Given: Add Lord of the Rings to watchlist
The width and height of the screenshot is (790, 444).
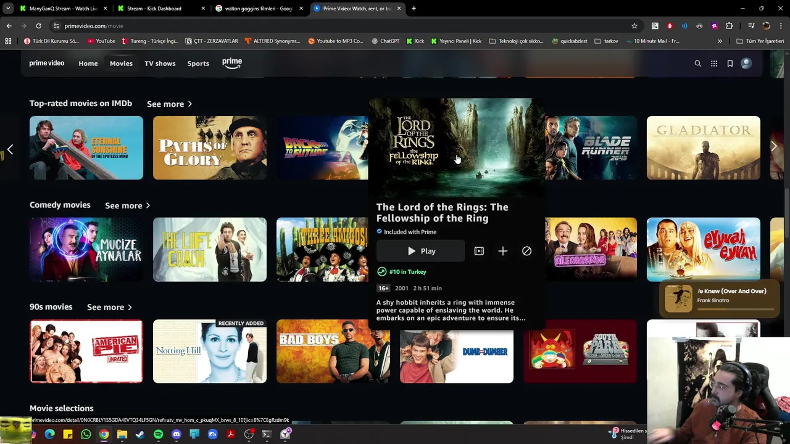Looking at the screenshot, I should [x=503, y=251].
